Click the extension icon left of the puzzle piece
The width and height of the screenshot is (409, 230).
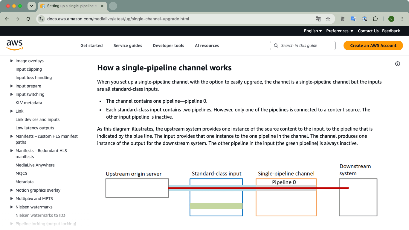pos(364,19)
